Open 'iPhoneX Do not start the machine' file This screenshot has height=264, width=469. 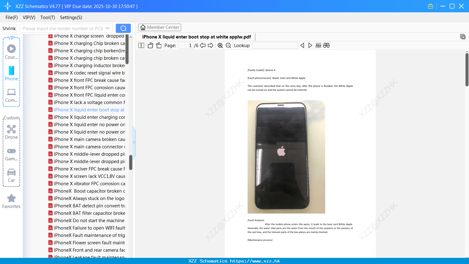[87, 221]
